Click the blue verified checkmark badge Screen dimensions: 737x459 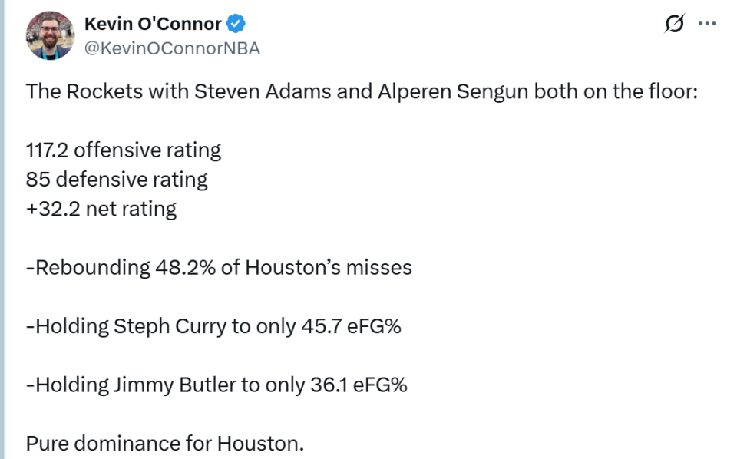[x=236, y=24]
